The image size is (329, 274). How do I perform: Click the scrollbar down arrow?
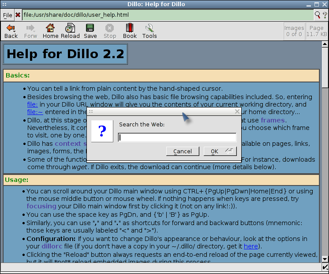[325, 259]
